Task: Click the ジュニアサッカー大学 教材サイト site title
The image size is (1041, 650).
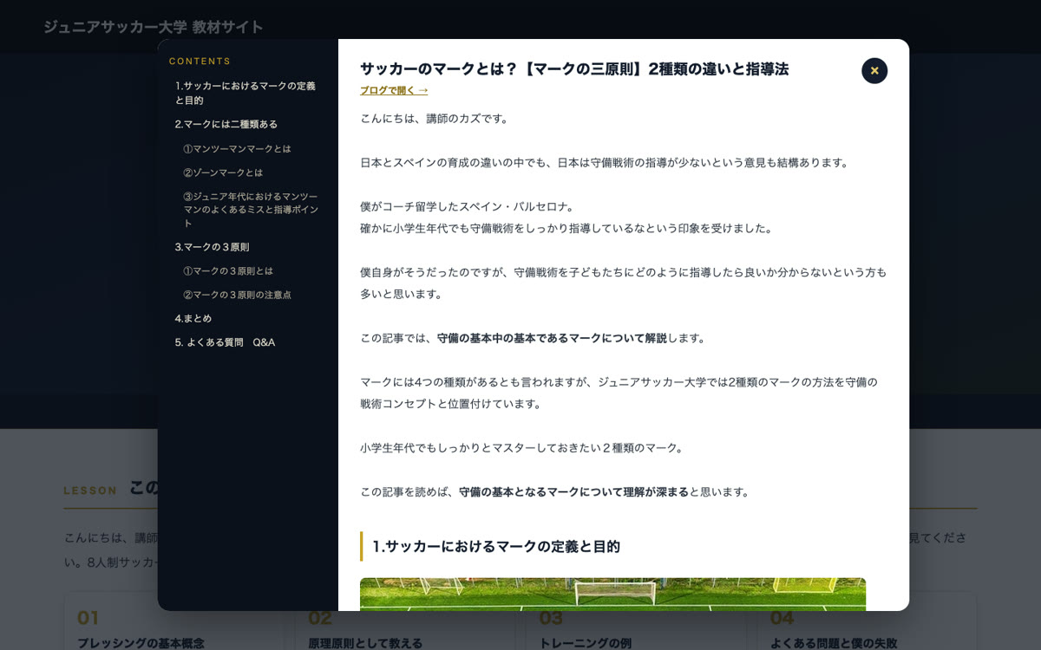Action: [154, 27]
